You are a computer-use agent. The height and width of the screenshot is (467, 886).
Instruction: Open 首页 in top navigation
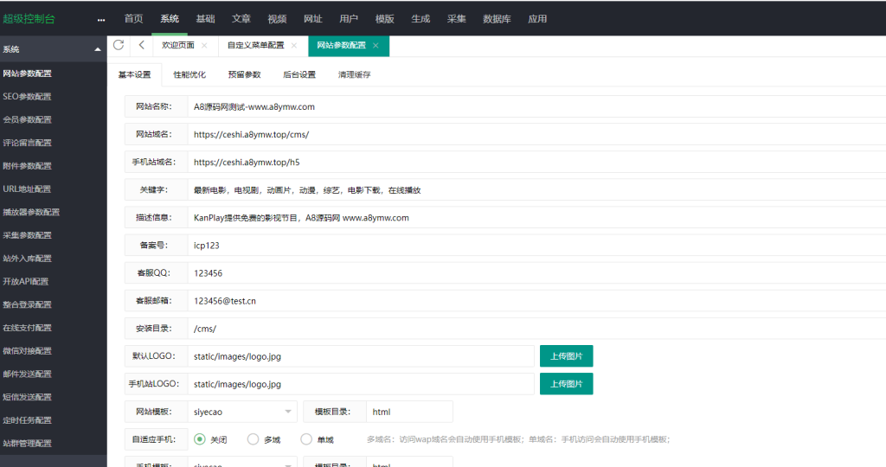pyautogui.click(x=133, y=19)
